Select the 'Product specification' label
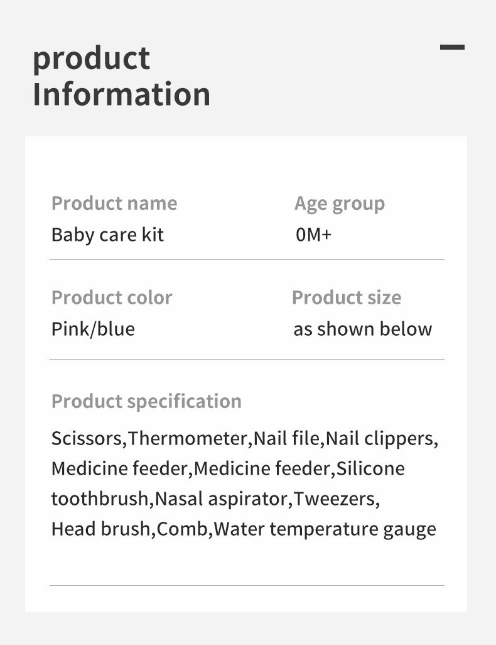The width and height of the screenshot is (496, 645). [146, 402]
